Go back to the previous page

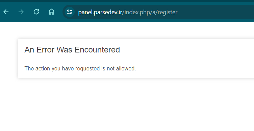click(6, 12)
